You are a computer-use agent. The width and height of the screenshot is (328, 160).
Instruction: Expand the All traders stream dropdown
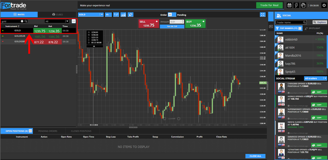(x=316, y=78)
